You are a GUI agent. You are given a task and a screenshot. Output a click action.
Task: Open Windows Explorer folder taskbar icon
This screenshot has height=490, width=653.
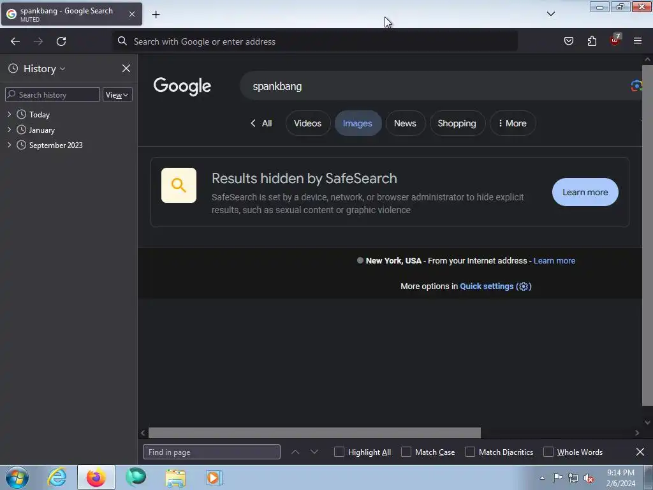[x=175, y=477]
